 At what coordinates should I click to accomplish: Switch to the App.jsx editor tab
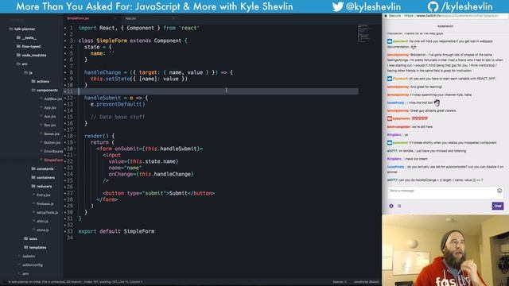[x=130, y=18]
